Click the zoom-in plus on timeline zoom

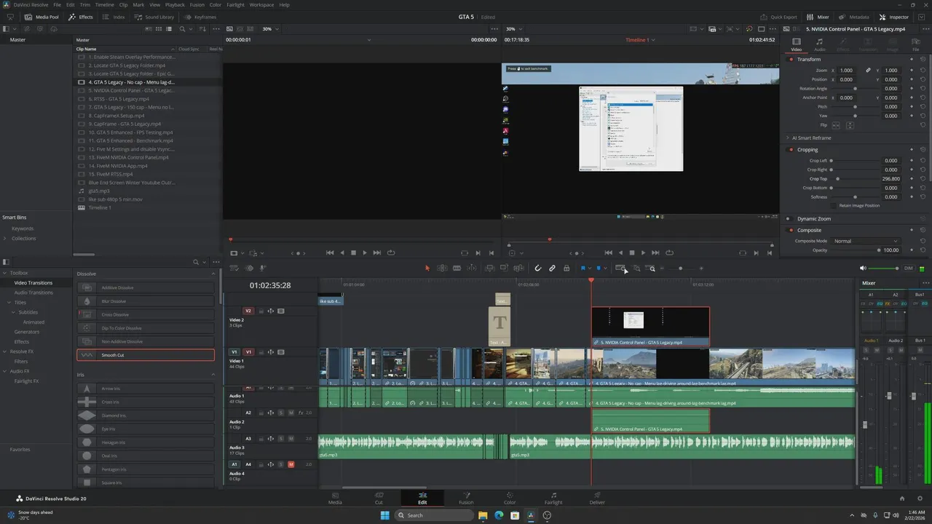[x=701, y=269]
